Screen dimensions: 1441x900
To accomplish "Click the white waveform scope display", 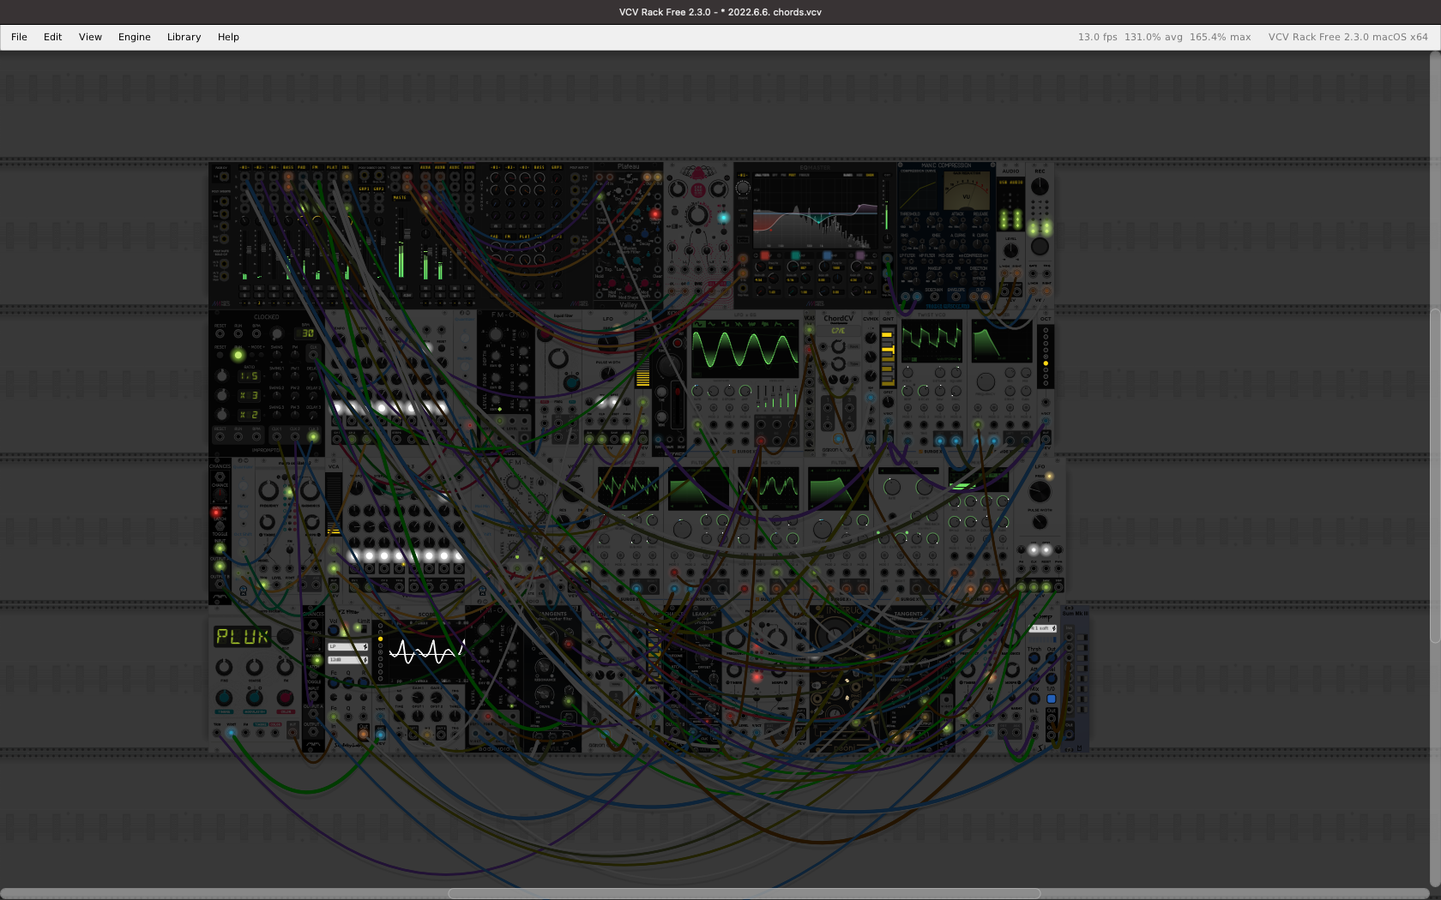I will pyautogui.click(x=426, y=652).
